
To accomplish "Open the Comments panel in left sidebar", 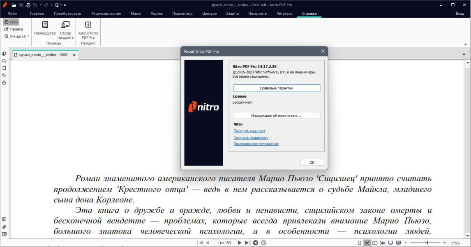I will coord(4,219).
